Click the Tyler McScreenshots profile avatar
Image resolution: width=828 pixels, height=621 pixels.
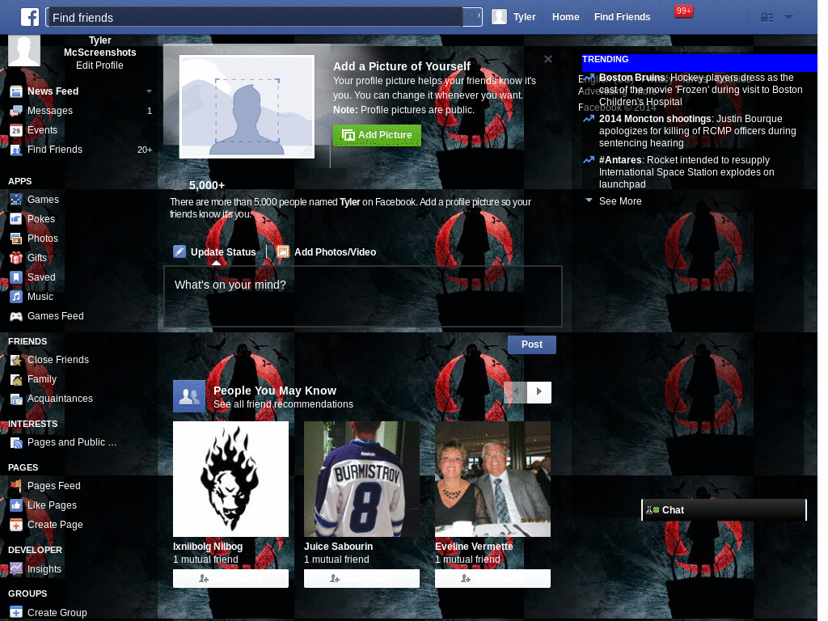24,50
